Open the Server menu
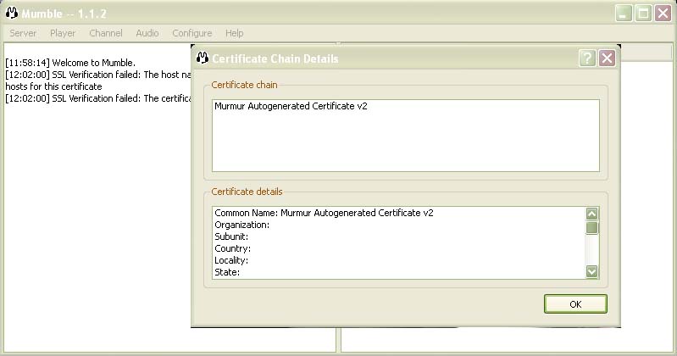The image size is (677, 356). point(23,33)
